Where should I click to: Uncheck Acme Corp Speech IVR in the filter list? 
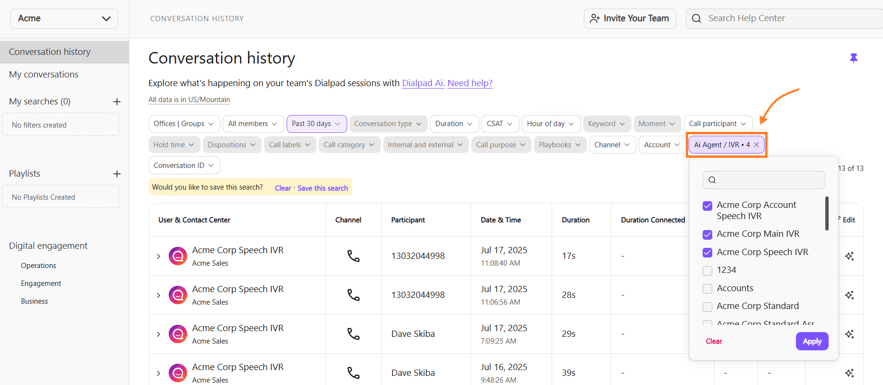[707, 253]
